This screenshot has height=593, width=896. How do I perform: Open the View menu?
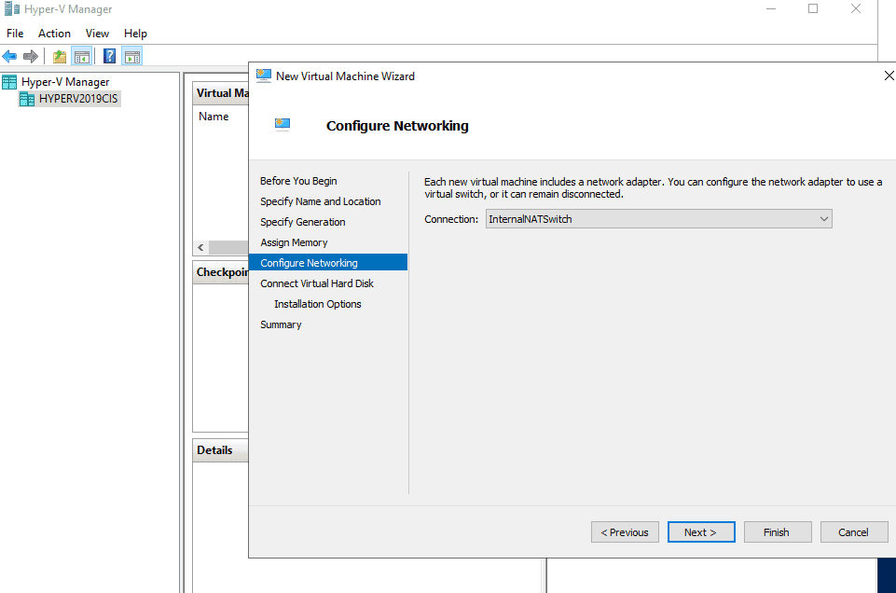(x=97, y=33)
